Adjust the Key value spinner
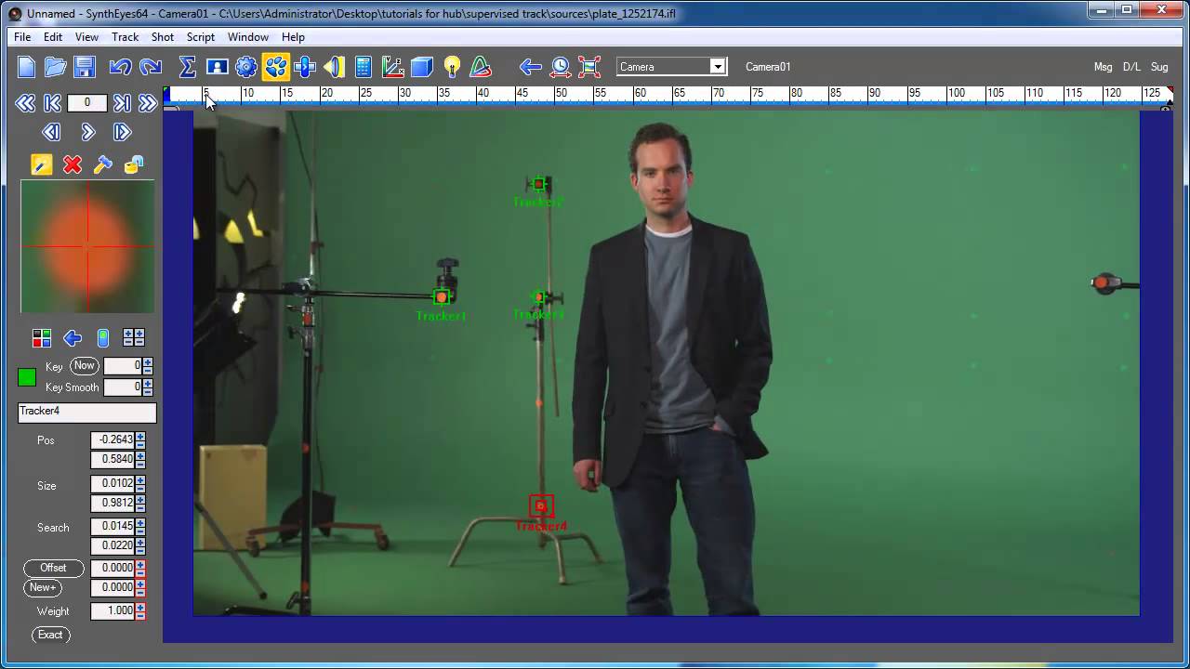This screenshot has height=669, width=1190. (x=148, y=366)
